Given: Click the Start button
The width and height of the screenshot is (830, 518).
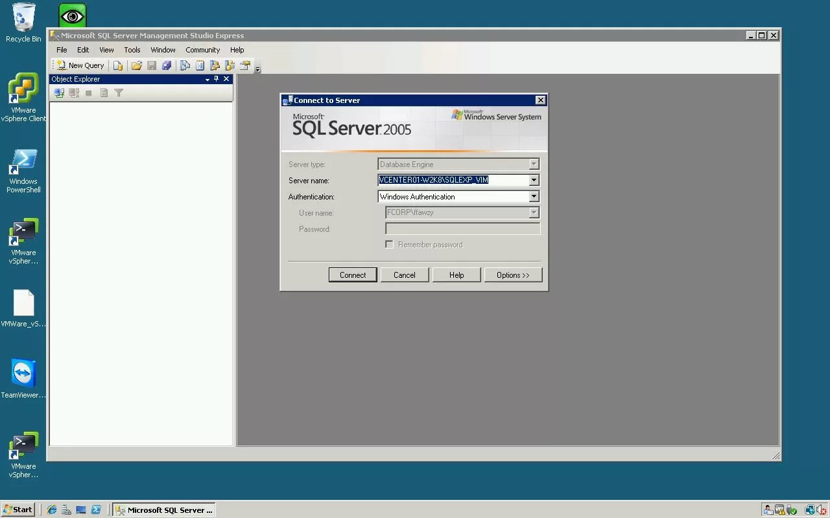Looking at the screenshot, I should point(18,510).
